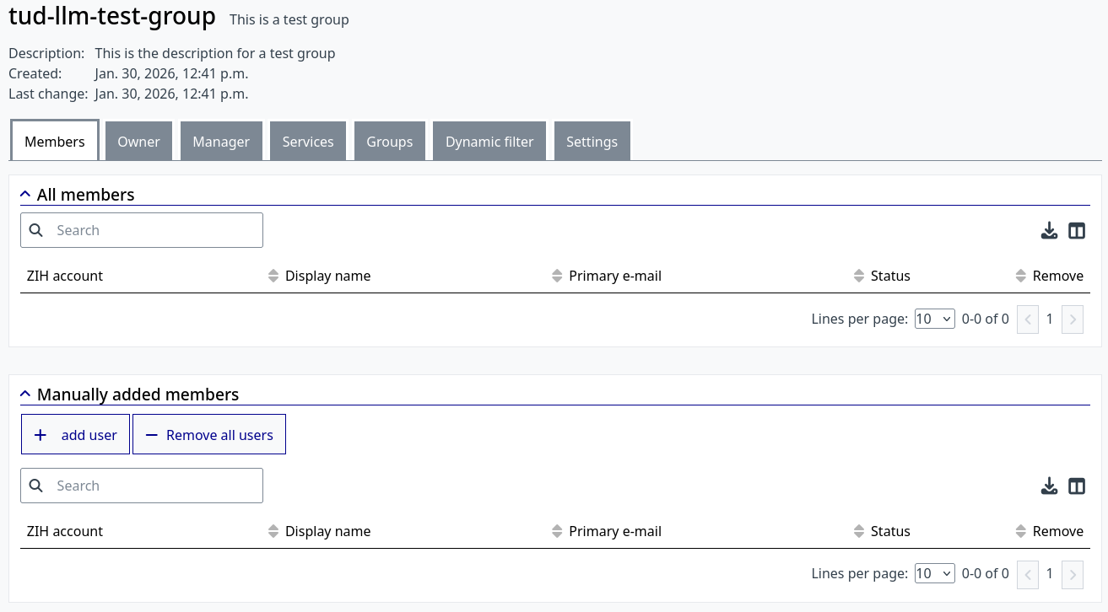1108x612 pixels.
Task: Click the download icon in All members section
Action: 1049,230
